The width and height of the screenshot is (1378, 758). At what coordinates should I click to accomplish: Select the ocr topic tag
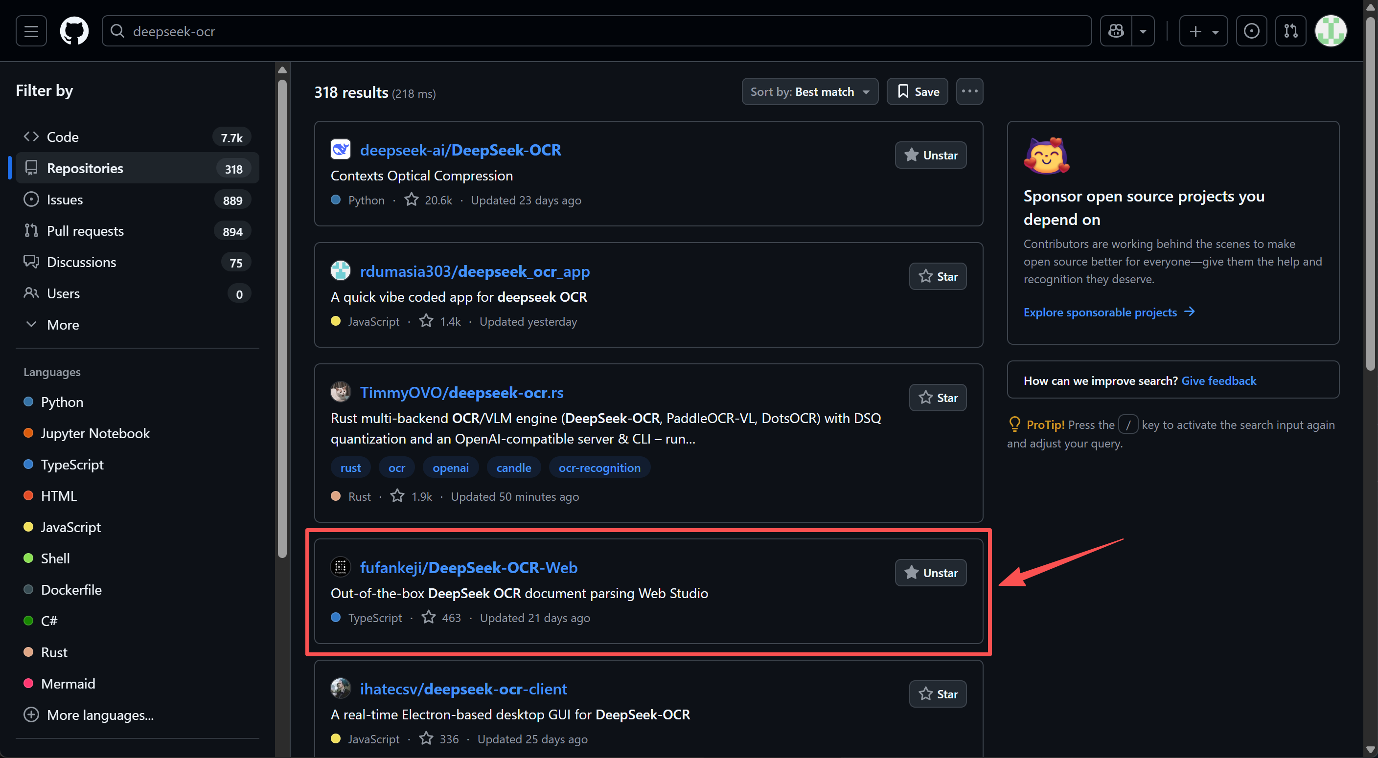[396, 468]
